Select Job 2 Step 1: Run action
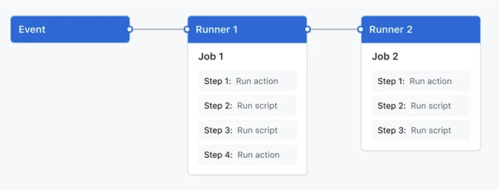The height and width of the screenshot is (190, 499). click(x=421, y=81)
